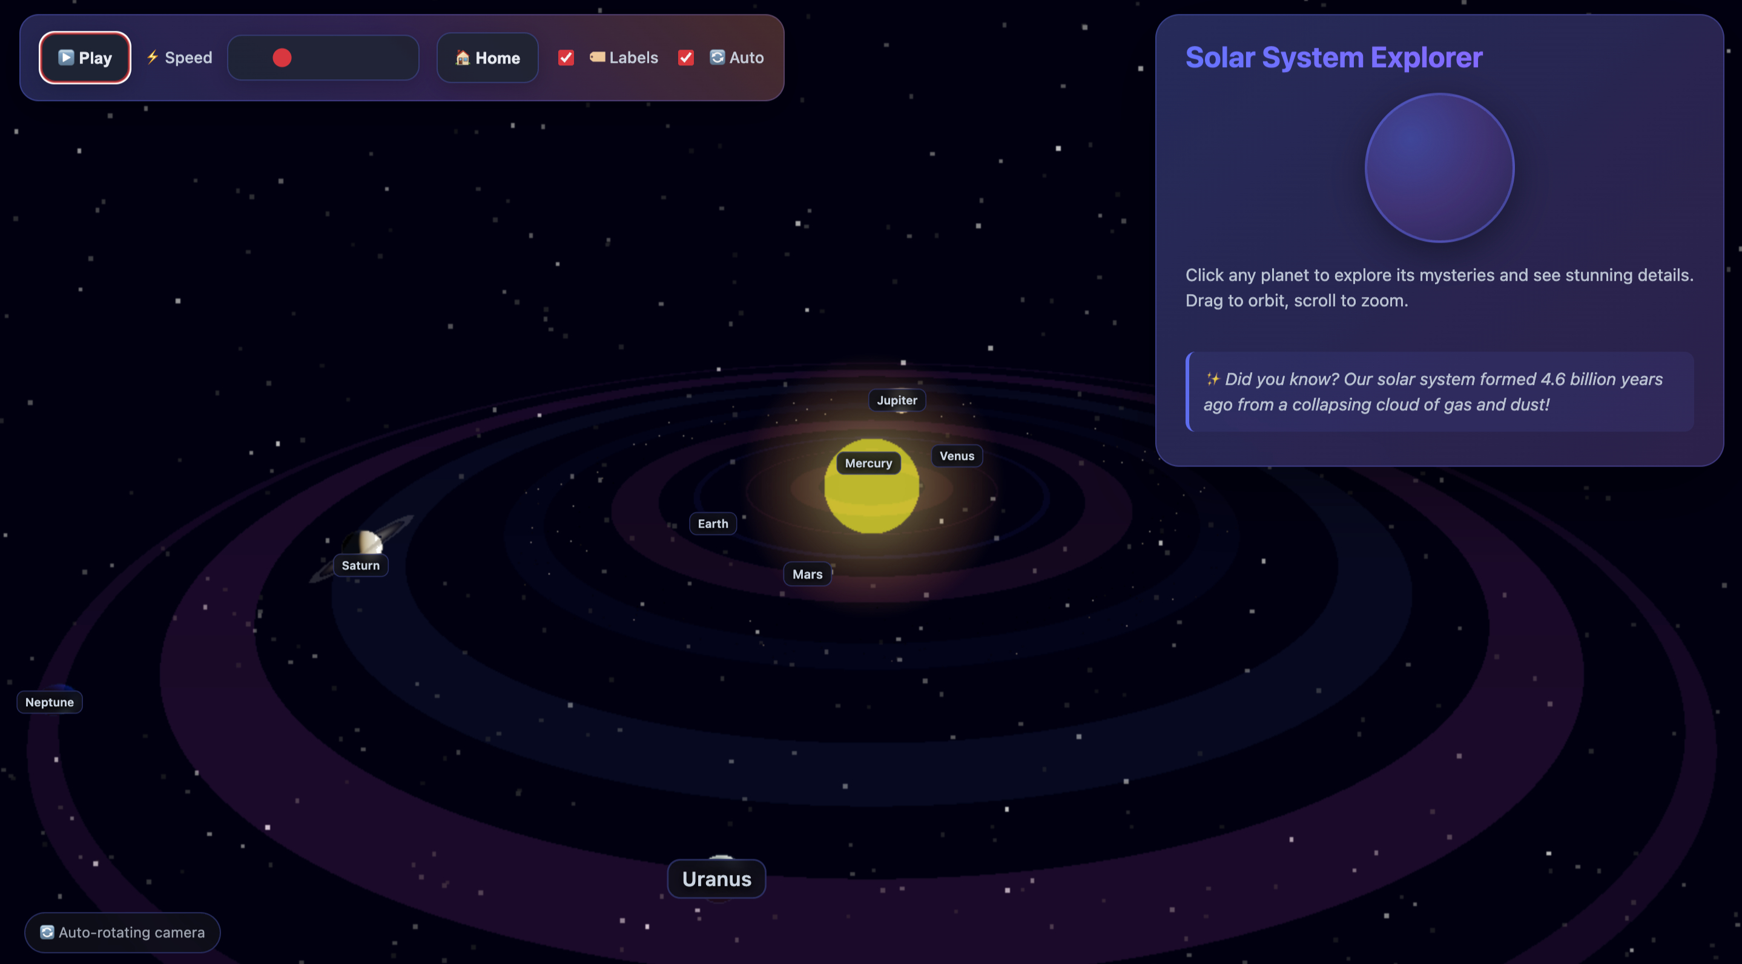Click the Uranus label near the bottom
The image size is (1742, 964).
click(x=716, y=879)
